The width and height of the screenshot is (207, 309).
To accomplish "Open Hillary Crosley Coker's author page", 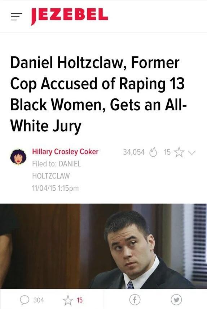I will [x=65, y=152].
